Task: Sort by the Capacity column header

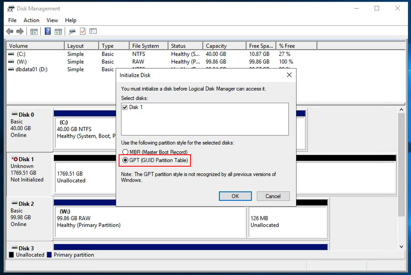Action: coord(224,46)
